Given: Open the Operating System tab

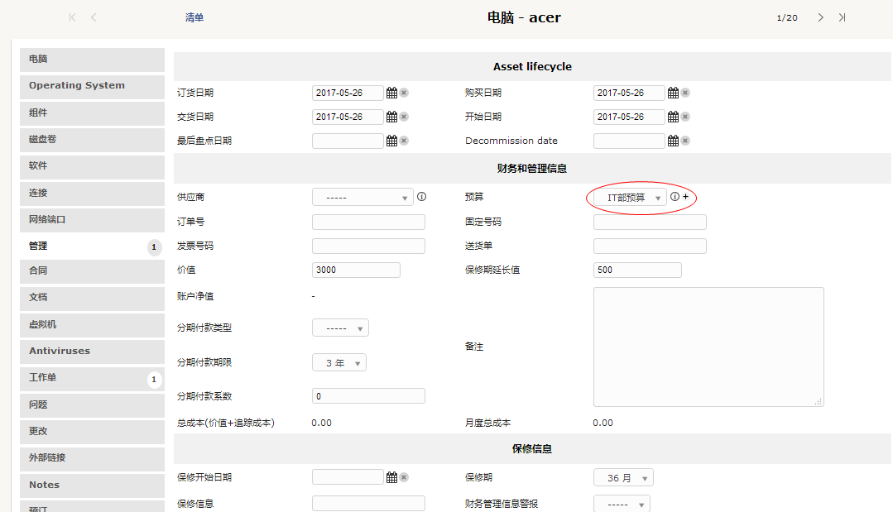Looking at the screenshot, I should pyautogui.click(x=92, y=86).
